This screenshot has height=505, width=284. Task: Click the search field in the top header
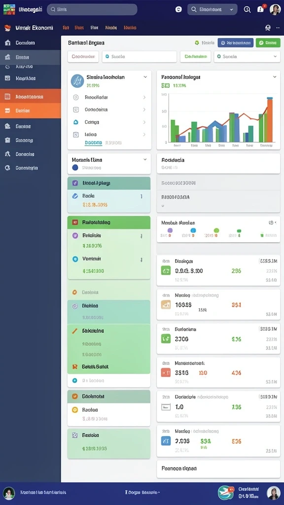click(x=92, y=9)
